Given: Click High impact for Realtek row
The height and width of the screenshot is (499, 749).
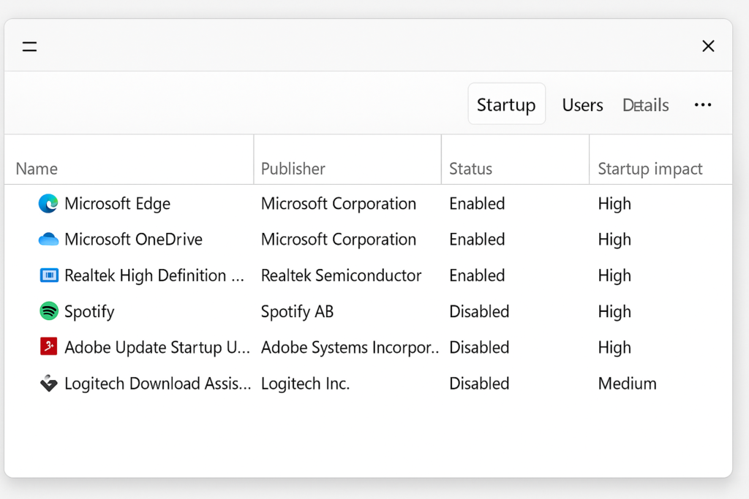Looking at the screenshot, I should pyautogui.click(x=614, y=275).
